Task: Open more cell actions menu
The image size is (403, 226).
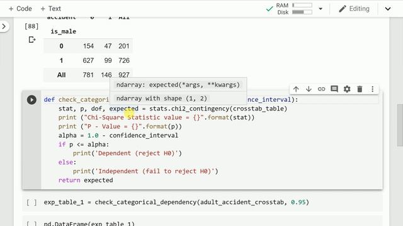Action: 372,89
